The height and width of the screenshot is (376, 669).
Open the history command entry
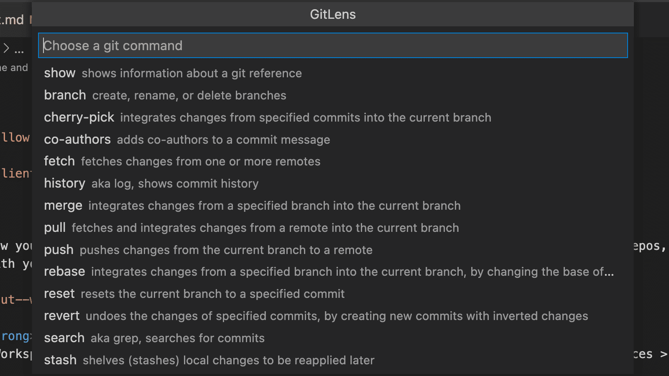333,183
